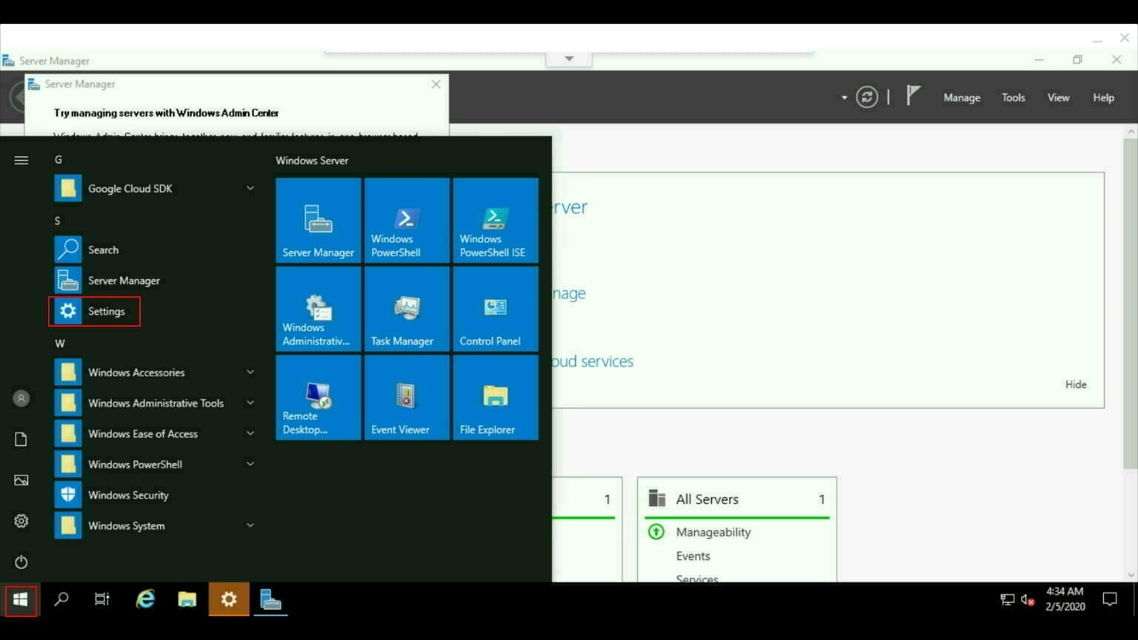
Task: Click the Windows Server tile group title
Action: click(312, 160)
